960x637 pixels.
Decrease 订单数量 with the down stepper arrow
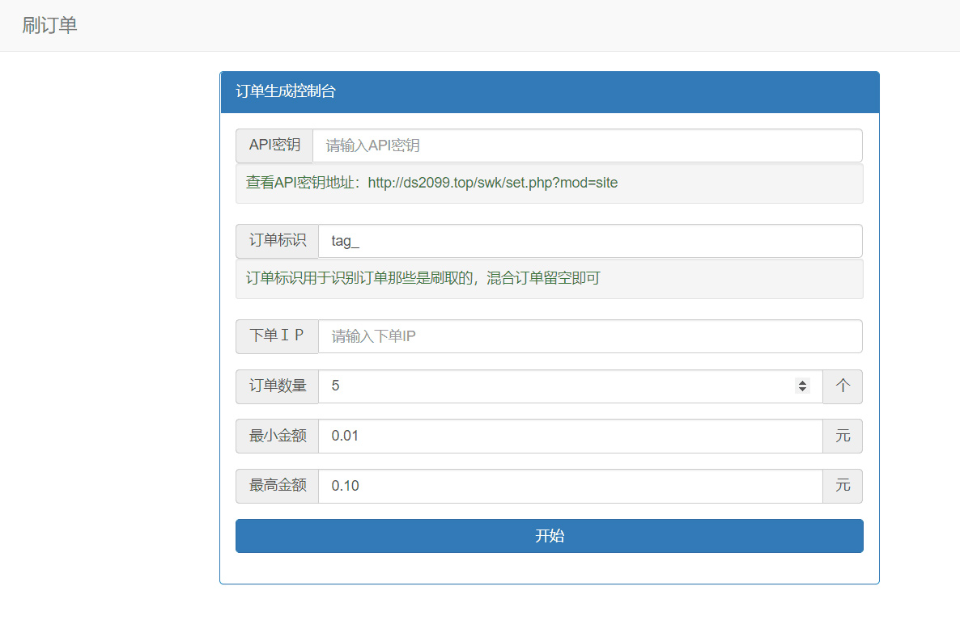point(802,390)
